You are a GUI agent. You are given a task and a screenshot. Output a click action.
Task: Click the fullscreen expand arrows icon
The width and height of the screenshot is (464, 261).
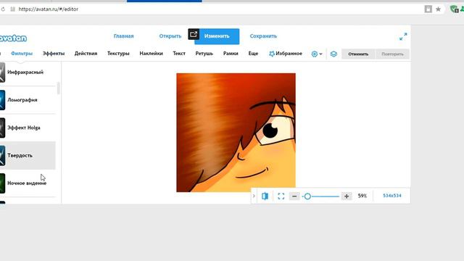click(403, 37)
